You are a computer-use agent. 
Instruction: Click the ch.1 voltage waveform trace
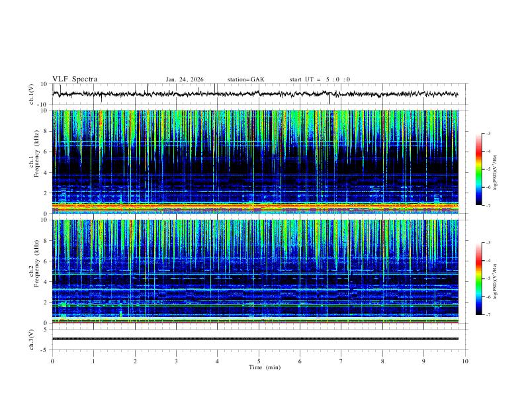[255, 94]
